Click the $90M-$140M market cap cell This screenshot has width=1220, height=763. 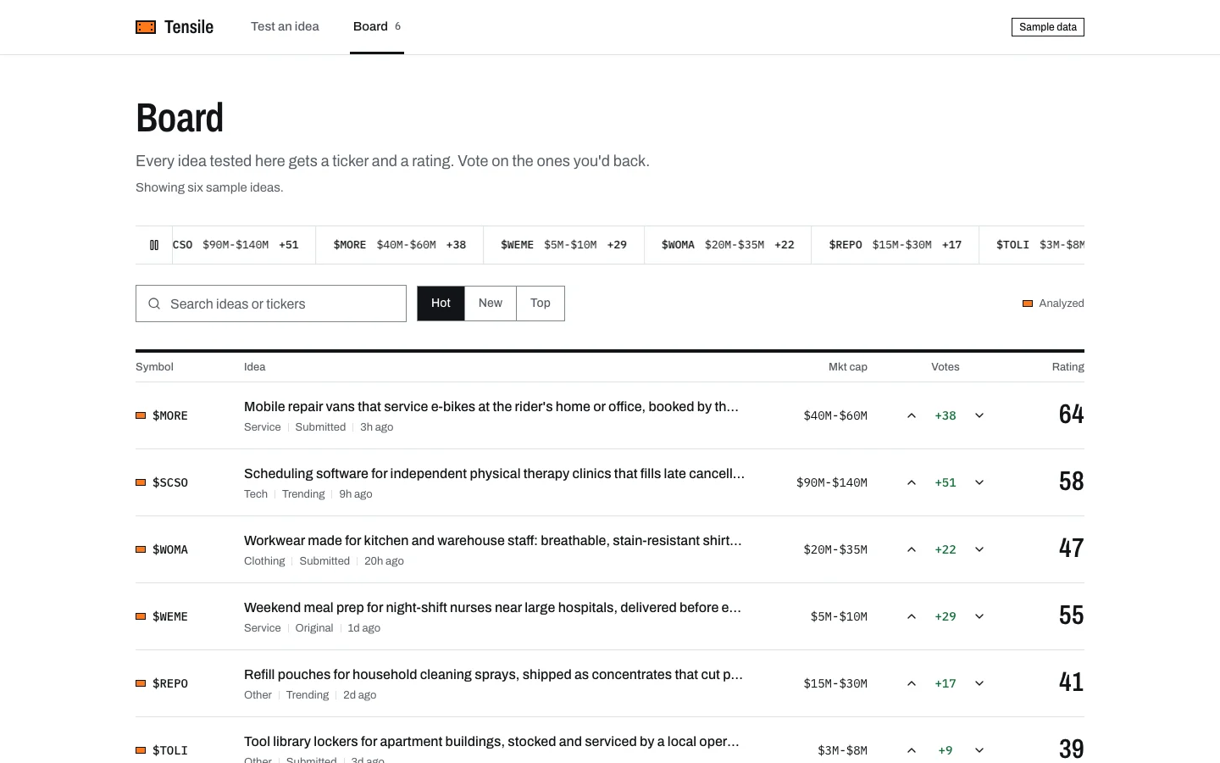pyautogui.click(x=832, y=482)
